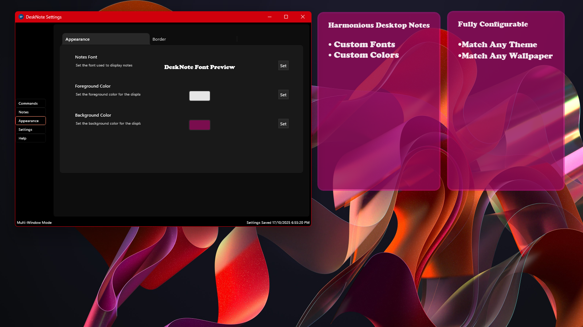Open the Commands section in the sidebar

click(30, 103)
